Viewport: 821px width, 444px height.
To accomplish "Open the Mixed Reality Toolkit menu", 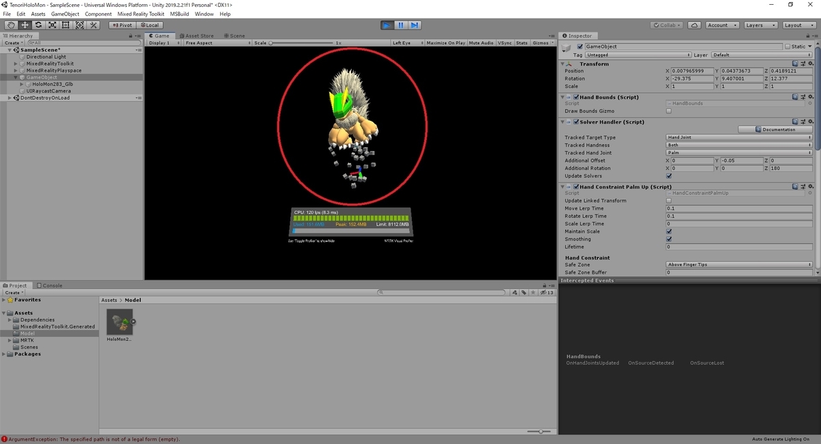I will tap(141, 14).
